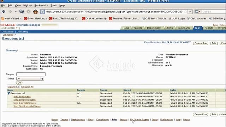This screenshot has height=127, width=226.
Task: Switch to the Deployments tab
Action: point(154,28)
